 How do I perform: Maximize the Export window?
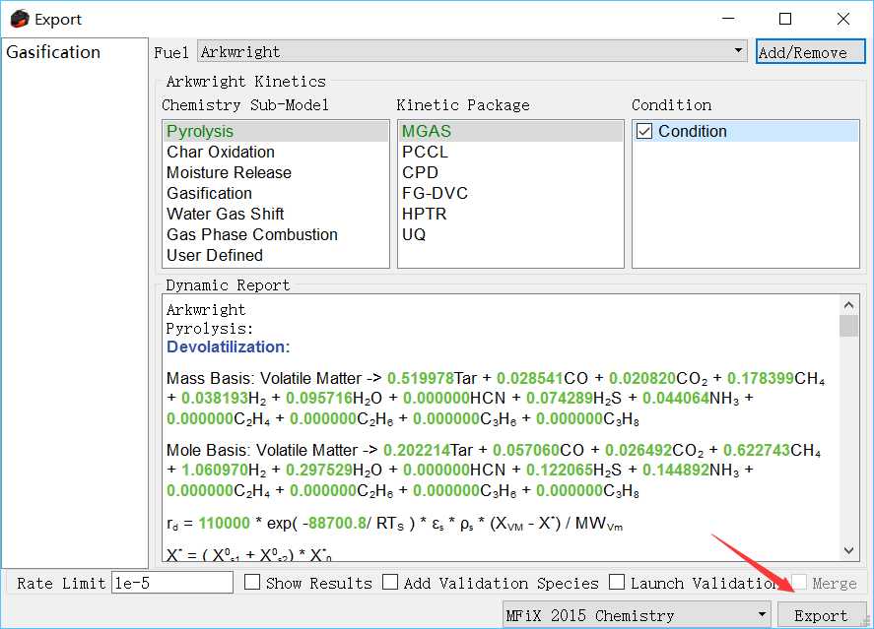(x=784, y=19)
